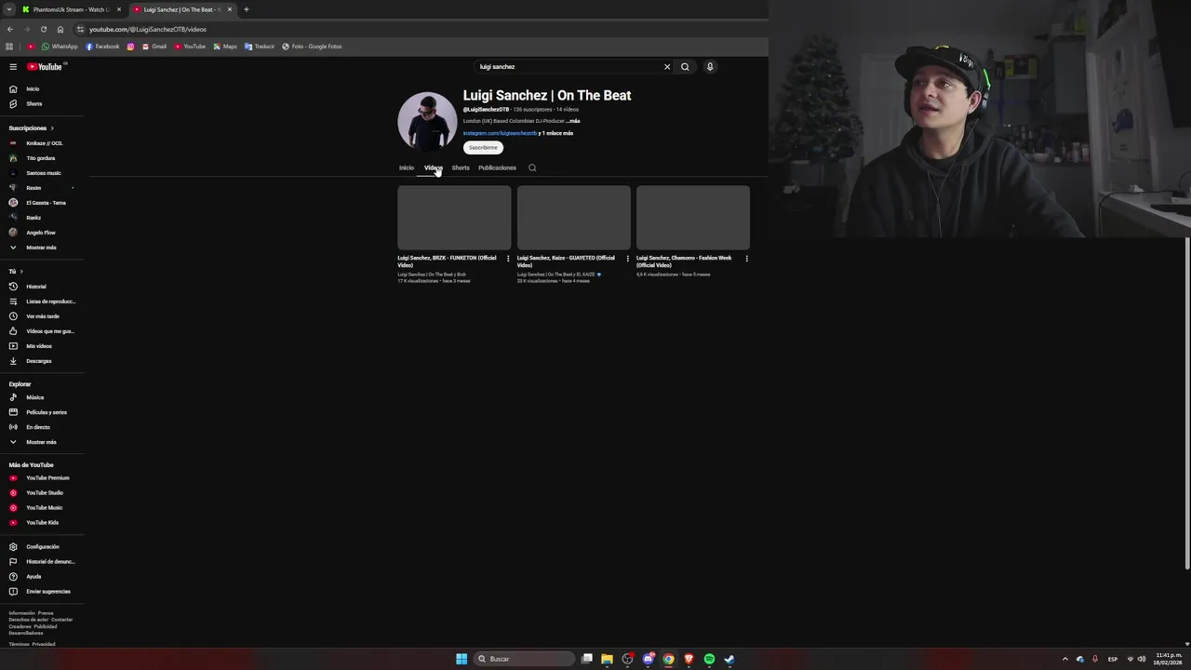
Task: Open WhatsApp bookmark
Action: [x=60, y=47]
